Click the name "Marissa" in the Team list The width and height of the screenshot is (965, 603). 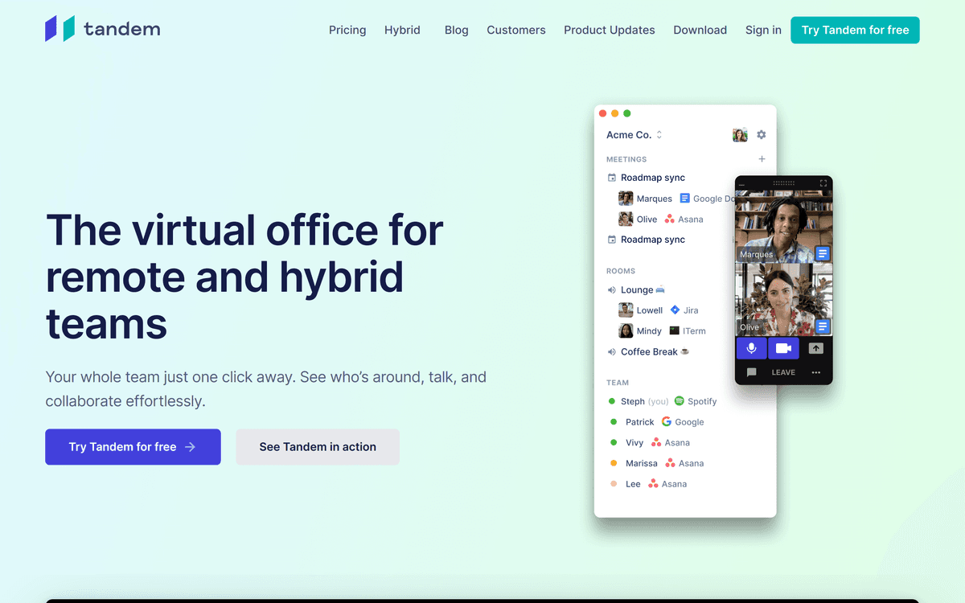pyautogui.click(x=642, y=464)
